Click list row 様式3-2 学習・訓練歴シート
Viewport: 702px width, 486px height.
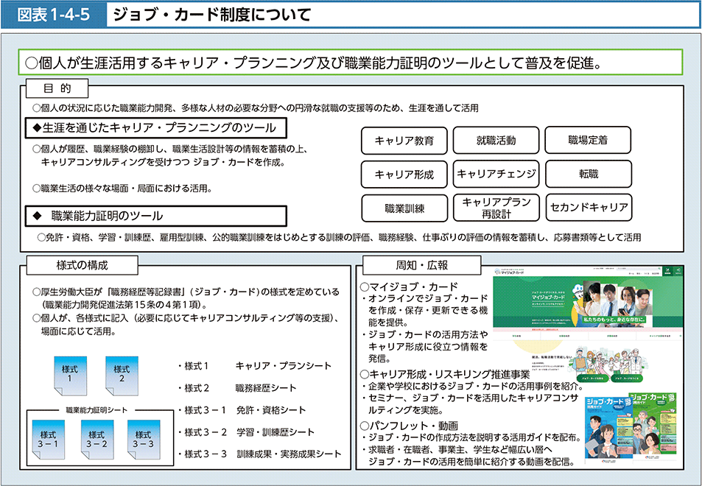click(x=245, y=432)
